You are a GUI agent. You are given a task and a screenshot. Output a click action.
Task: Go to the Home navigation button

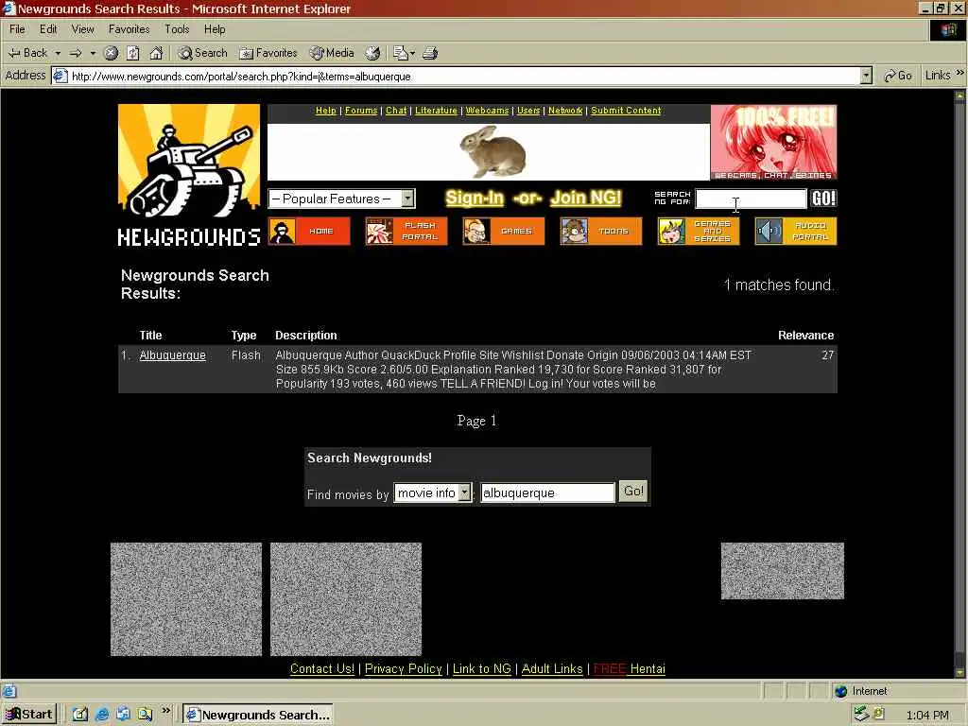[x=309, y=231]
